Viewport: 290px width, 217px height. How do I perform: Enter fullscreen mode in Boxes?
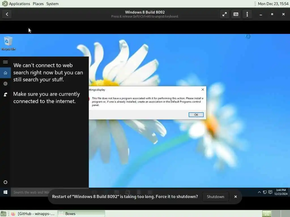[x=225, y=14]
